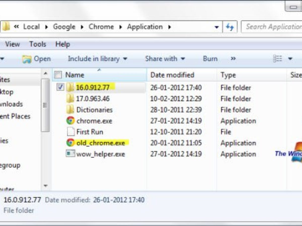
Task: Sort by the Type column header
Action: [228, 75]
